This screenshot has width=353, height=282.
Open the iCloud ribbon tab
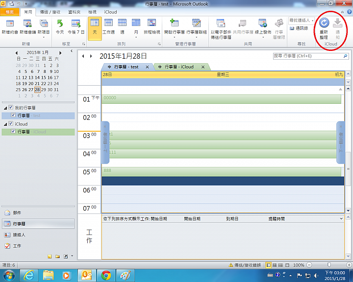110,12
